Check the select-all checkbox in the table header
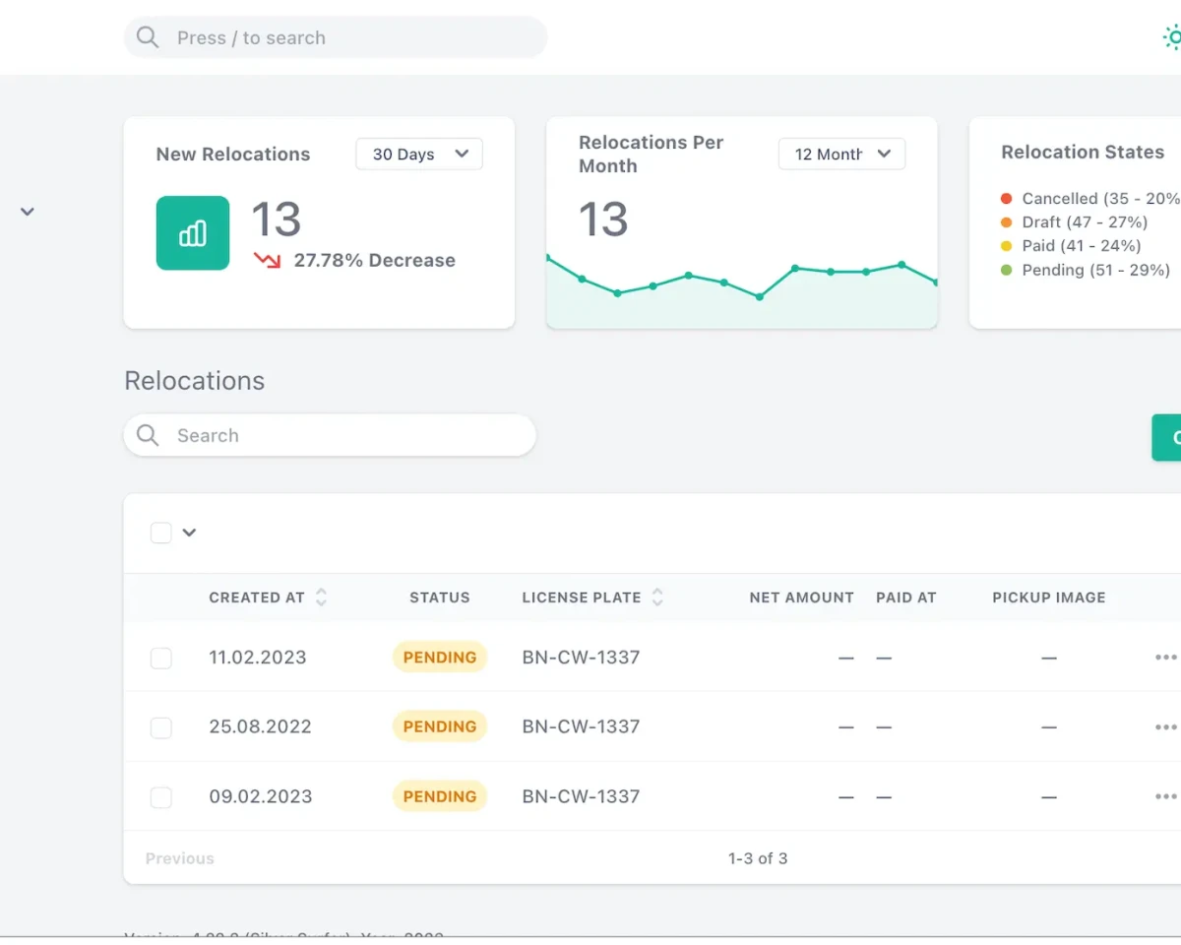Screen dimensions: 1181x945 160,532
